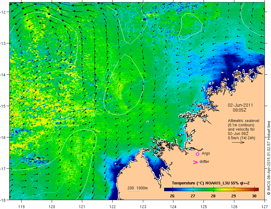This screenshot has width=271, height=209.
Task: Click the 'Argo' legend label
Action: pyautogui.click(x=206, y=153)
